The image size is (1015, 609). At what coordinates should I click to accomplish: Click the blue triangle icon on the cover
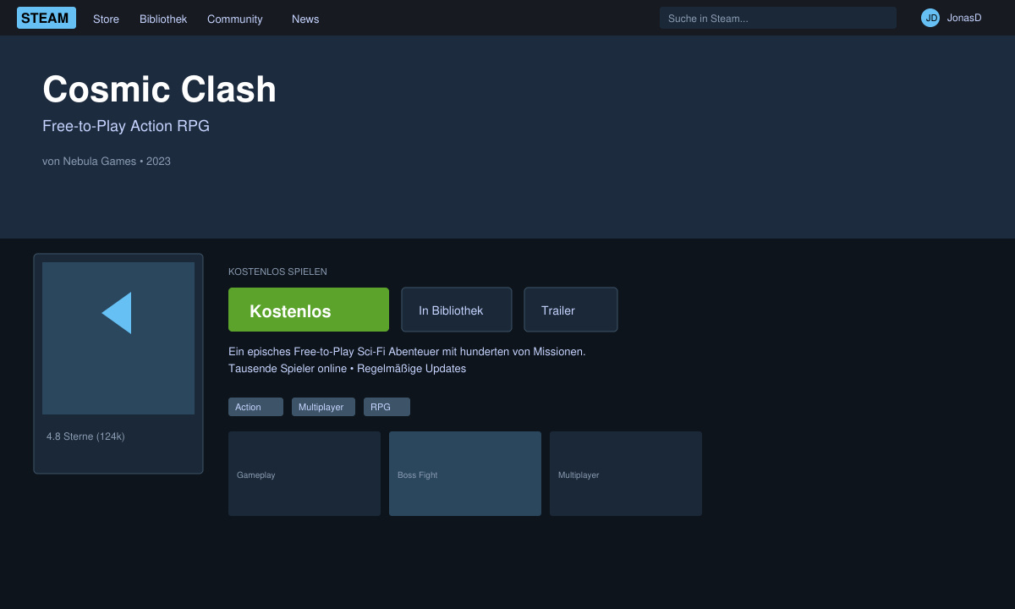pyautogui.click(x=117, y=313)
